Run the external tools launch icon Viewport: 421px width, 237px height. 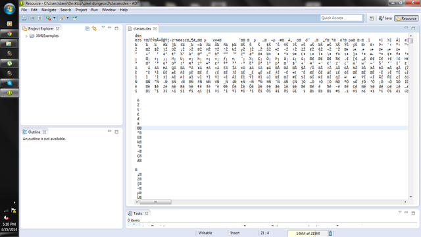coord(48,18)
